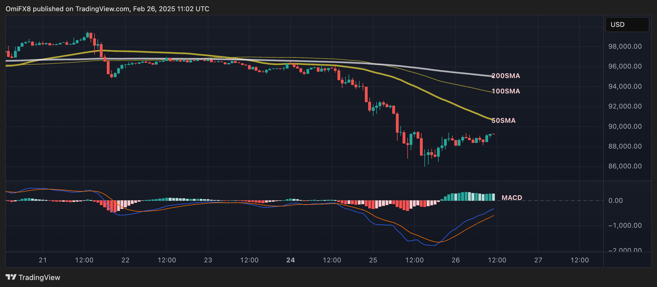Screen dimensions: 657x287
Task: Click the date label 23 on time axis
Action: (x=208, y=260)
